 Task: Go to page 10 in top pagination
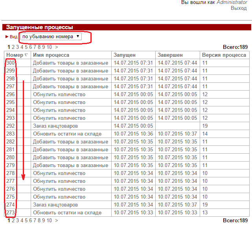point(49,47)
